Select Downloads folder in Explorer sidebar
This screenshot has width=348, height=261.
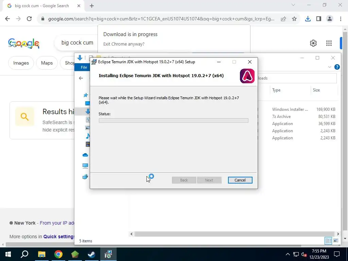(x=88, y=111)
